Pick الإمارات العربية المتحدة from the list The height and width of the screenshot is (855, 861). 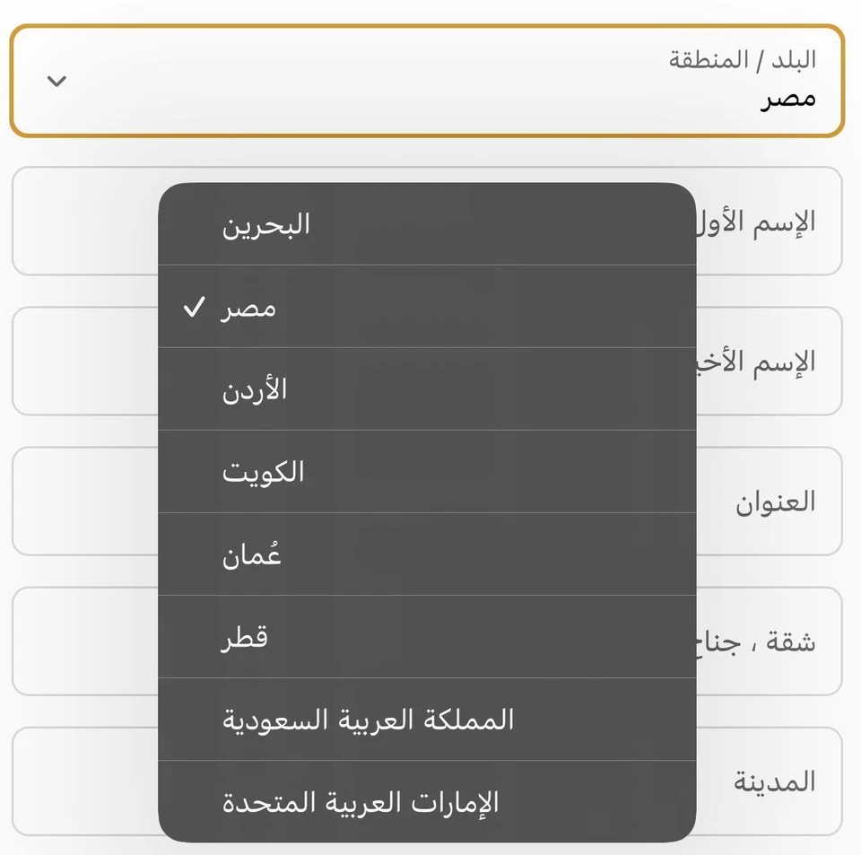coord(427,801)
